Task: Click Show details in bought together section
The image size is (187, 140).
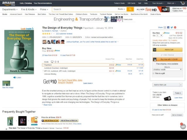Action: [77, 124]
